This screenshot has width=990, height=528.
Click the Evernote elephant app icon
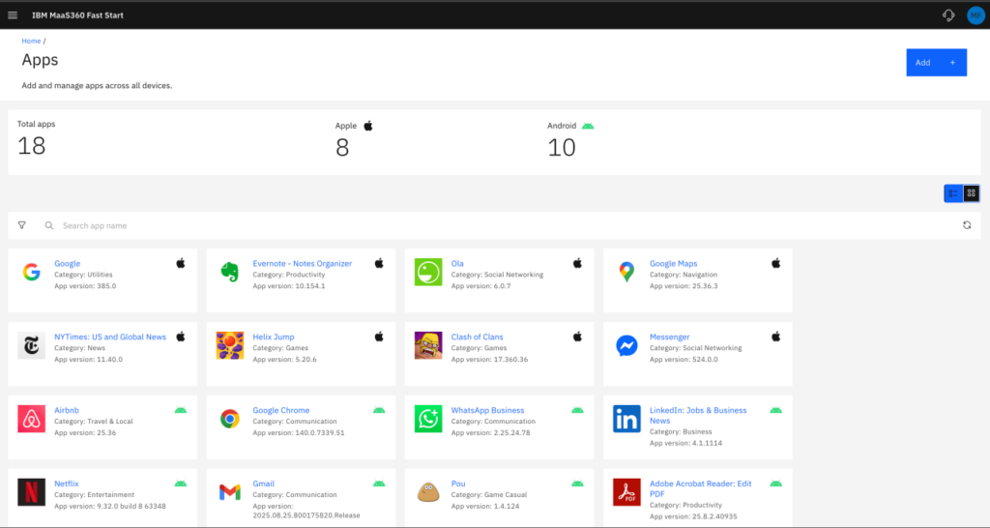point(229,272)
